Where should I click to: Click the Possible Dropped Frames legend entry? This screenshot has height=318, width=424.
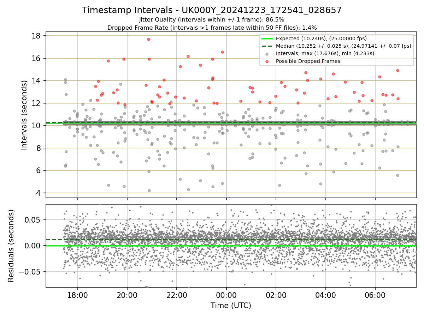tap(308, 61)
